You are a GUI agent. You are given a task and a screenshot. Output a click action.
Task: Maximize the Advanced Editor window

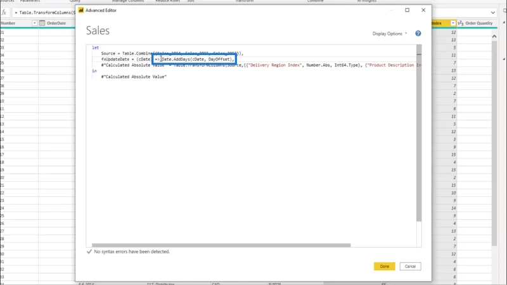coord(407,10)
